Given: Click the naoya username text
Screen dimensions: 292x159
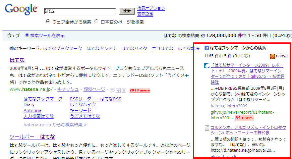Looking at the screenshot, I should click(x=282, y=56).
